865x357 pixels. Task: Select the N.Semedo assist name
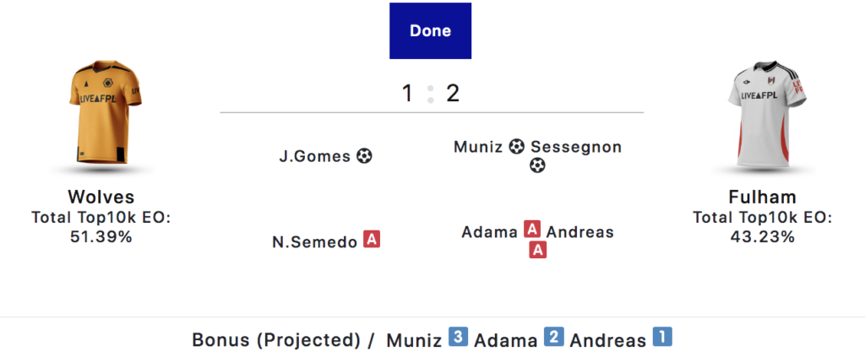(x=315, y=241)
